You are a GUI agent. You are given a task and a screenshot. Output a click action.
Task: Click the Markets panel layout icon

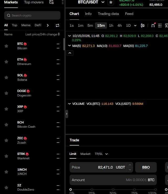click(x=51, y=2)
